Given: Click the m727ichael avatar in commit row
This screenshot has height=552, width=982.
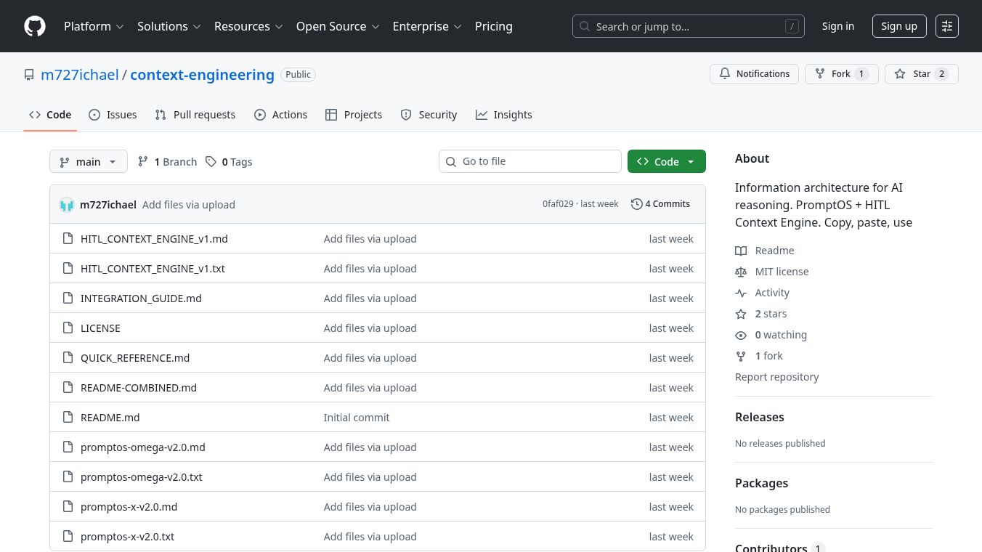Looking at the screenshot, I should 67,205.
